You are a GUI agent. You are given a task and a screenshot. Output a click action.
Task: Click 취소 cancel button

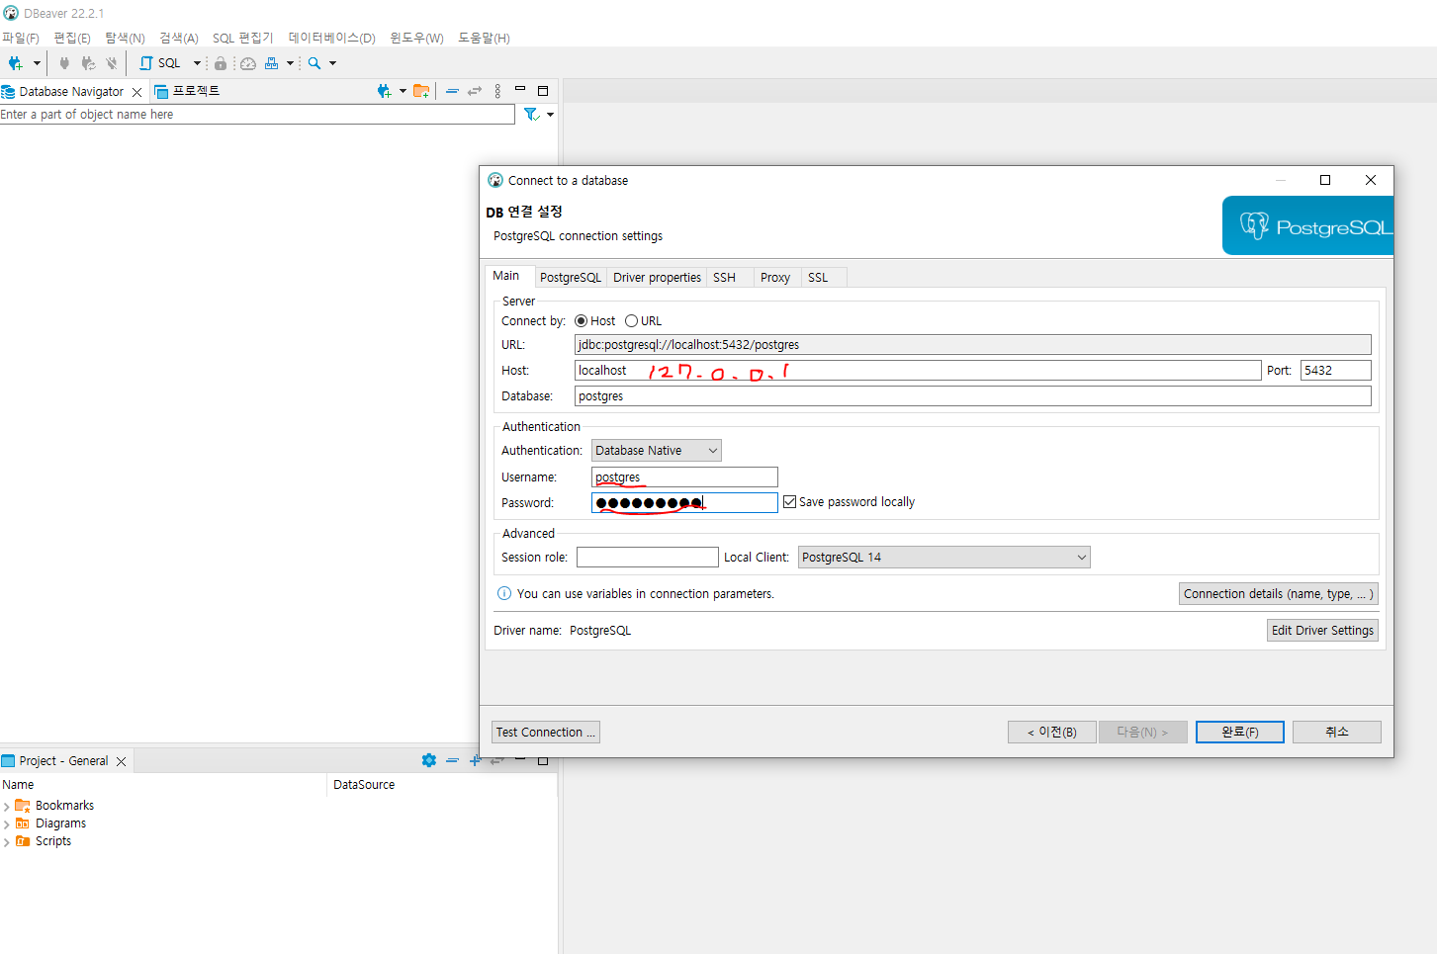pos(1337,733)
